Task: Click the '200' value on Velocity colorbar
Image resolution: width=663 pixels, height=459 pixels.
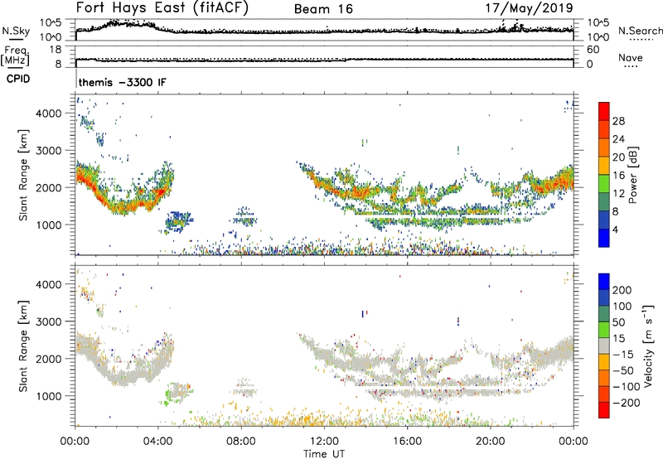Action: pyautogui.click(x=622, y=290)
